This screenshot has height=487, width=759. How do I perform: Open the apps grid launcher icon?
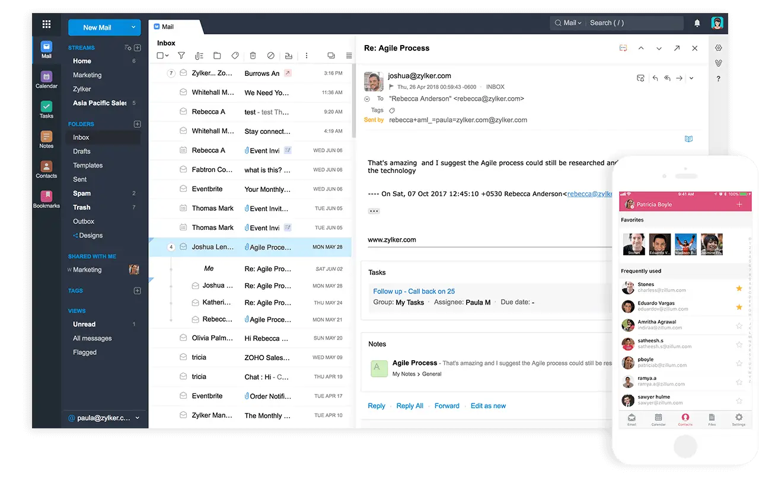pyautogui.click(x=46, y=24)
